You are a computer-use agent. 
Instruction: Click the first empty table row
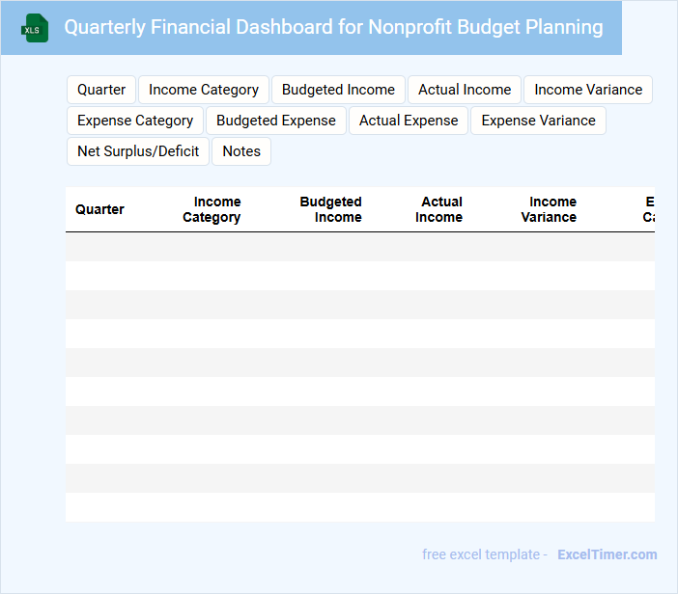coord(359,247)
